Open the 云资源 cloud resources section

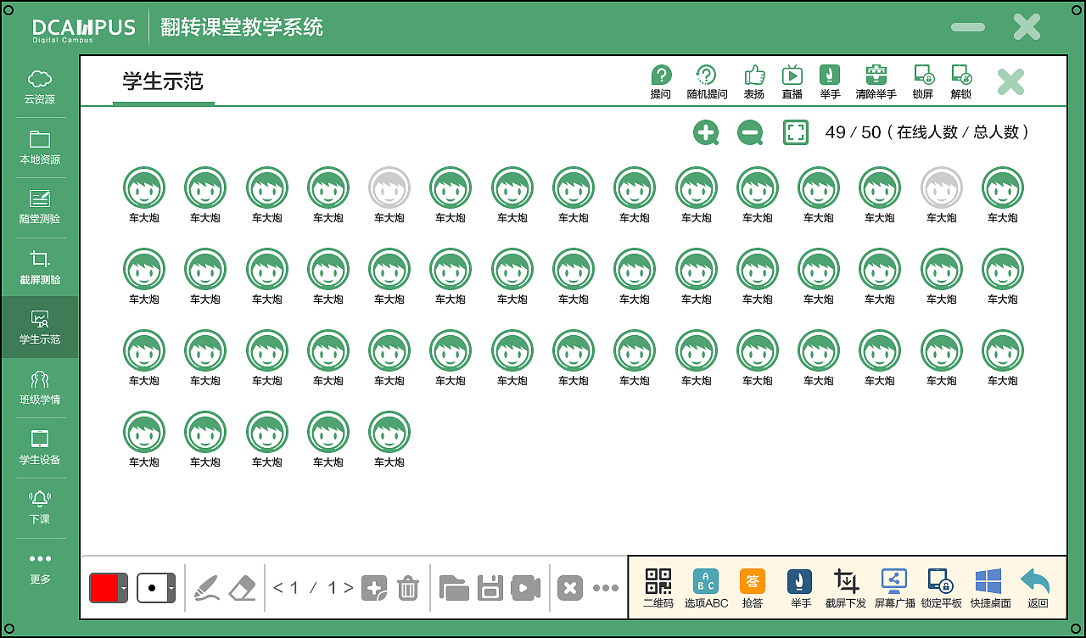coord(40,87)
